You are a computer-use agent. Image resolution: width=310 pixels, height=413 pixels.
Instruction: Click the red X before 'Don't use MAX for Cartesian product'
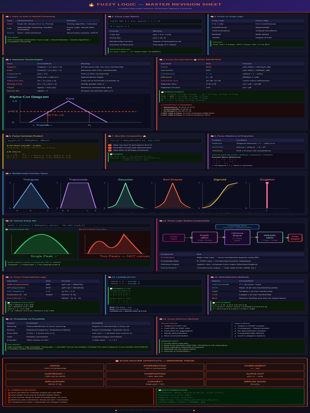tap(9, 393)
